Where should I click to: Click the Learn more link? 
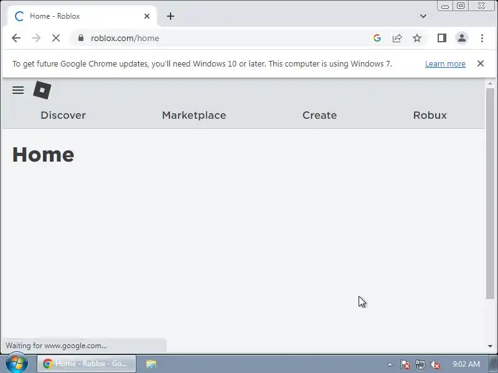[445, 64]
